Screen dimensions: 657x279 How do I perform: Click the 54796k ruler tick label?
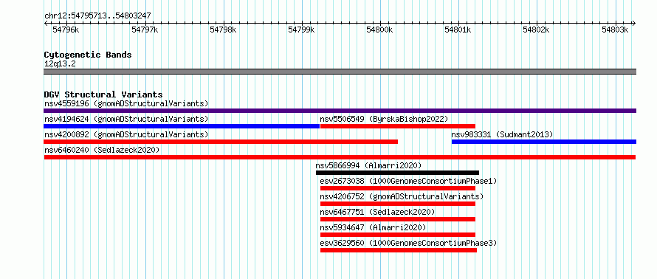[66, 30]
